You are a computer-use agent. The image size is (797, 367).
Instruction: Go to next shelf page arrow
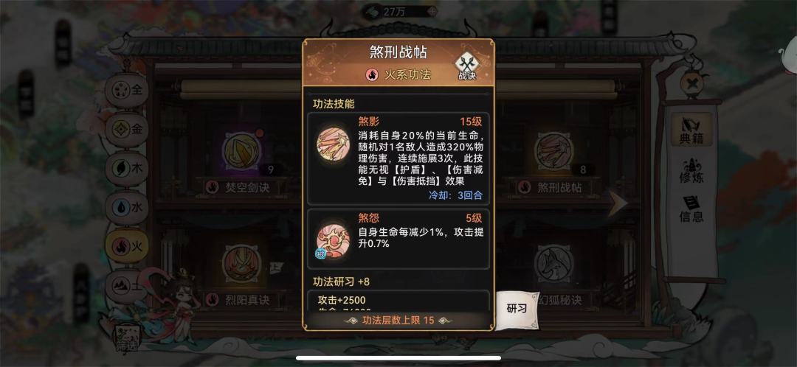click(x=618, y=202)
